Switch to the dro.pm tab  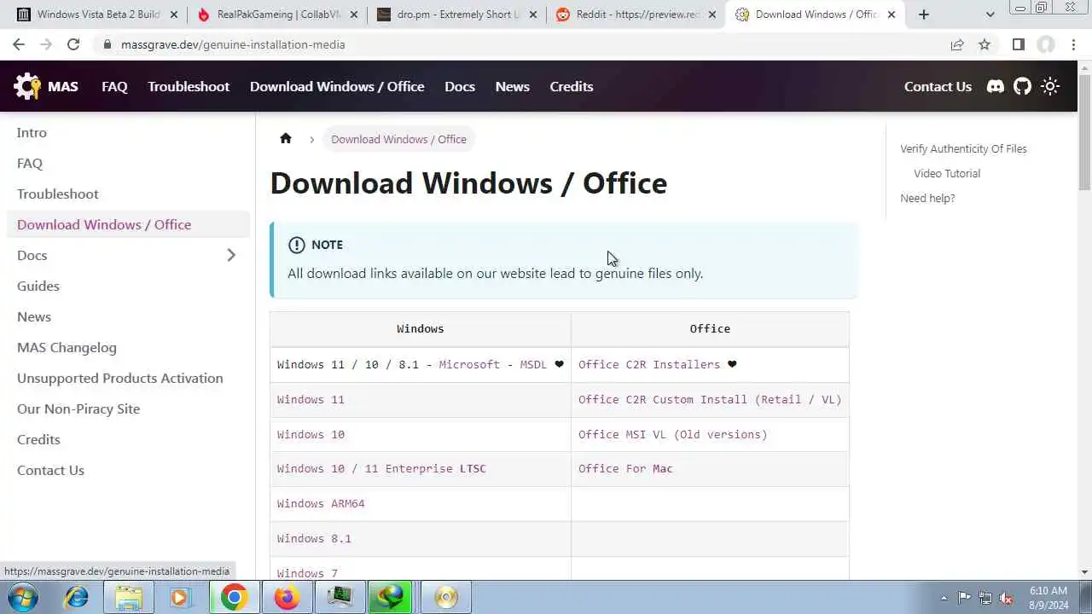click(456, 14)
